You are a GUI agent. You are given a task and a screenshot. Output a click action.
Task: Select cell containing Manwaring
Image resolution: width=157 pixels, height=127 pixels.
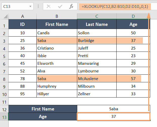[97, 63]
